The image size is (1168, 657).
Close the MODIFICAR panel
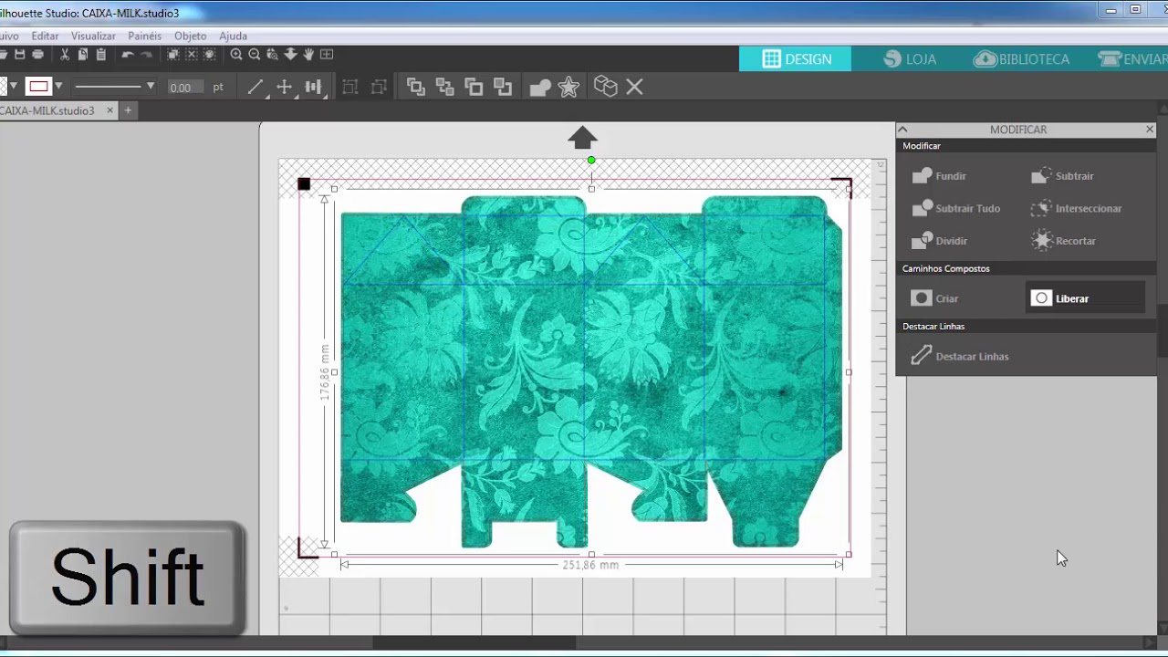tap(1150, 130)
